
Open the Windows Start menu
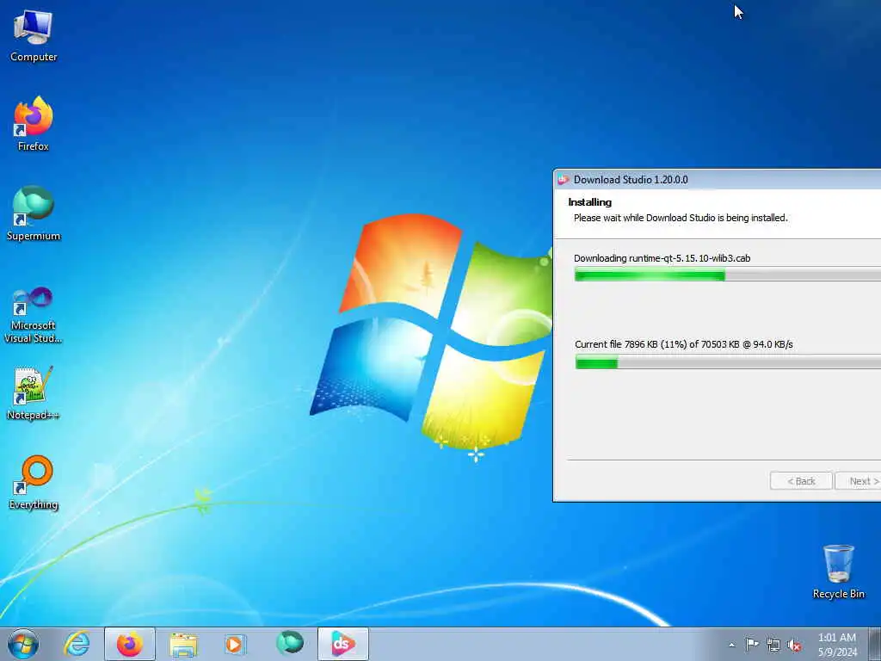coord(23,644)
